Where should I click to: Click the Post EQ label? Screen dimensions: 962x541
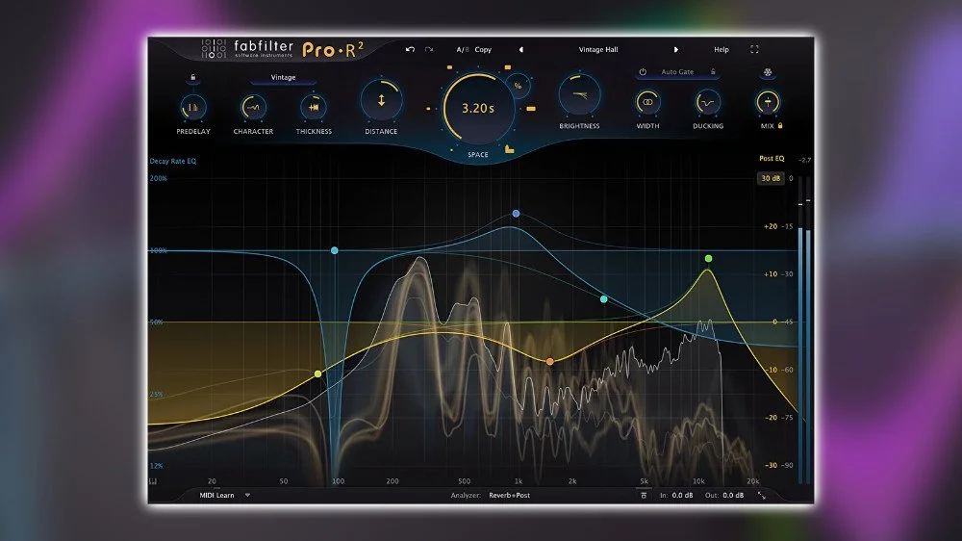click(772, 159)
